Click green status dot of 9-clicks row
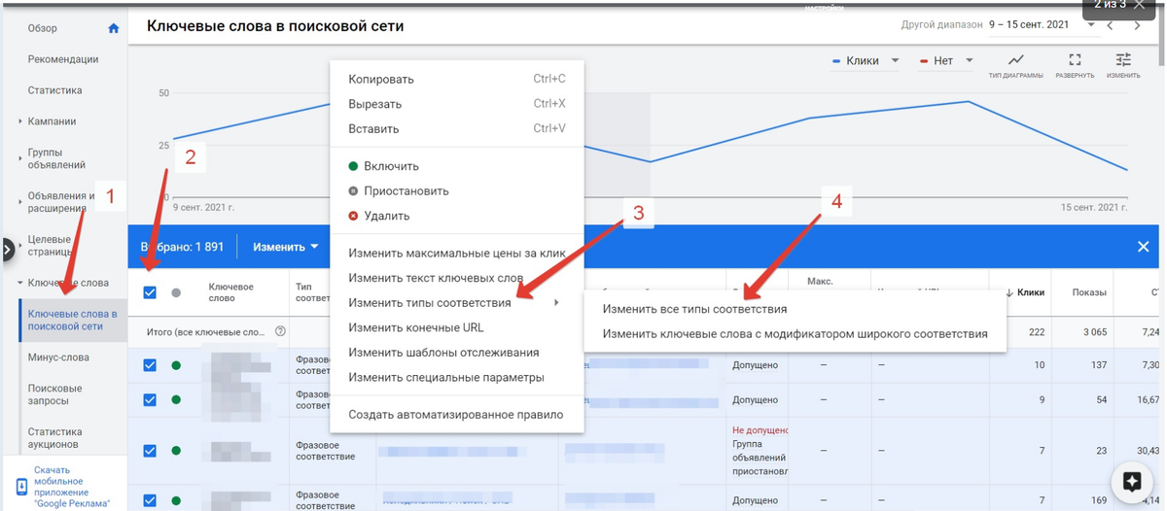 tap(176, 399)
